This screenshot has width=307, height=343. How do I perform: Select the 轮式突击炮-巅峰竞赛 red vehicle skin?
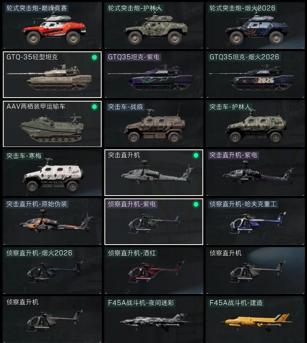[x=52, y=25]
